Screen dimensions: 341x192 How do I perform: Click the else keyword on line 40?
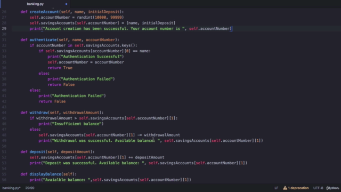click(x=34, y=90)
